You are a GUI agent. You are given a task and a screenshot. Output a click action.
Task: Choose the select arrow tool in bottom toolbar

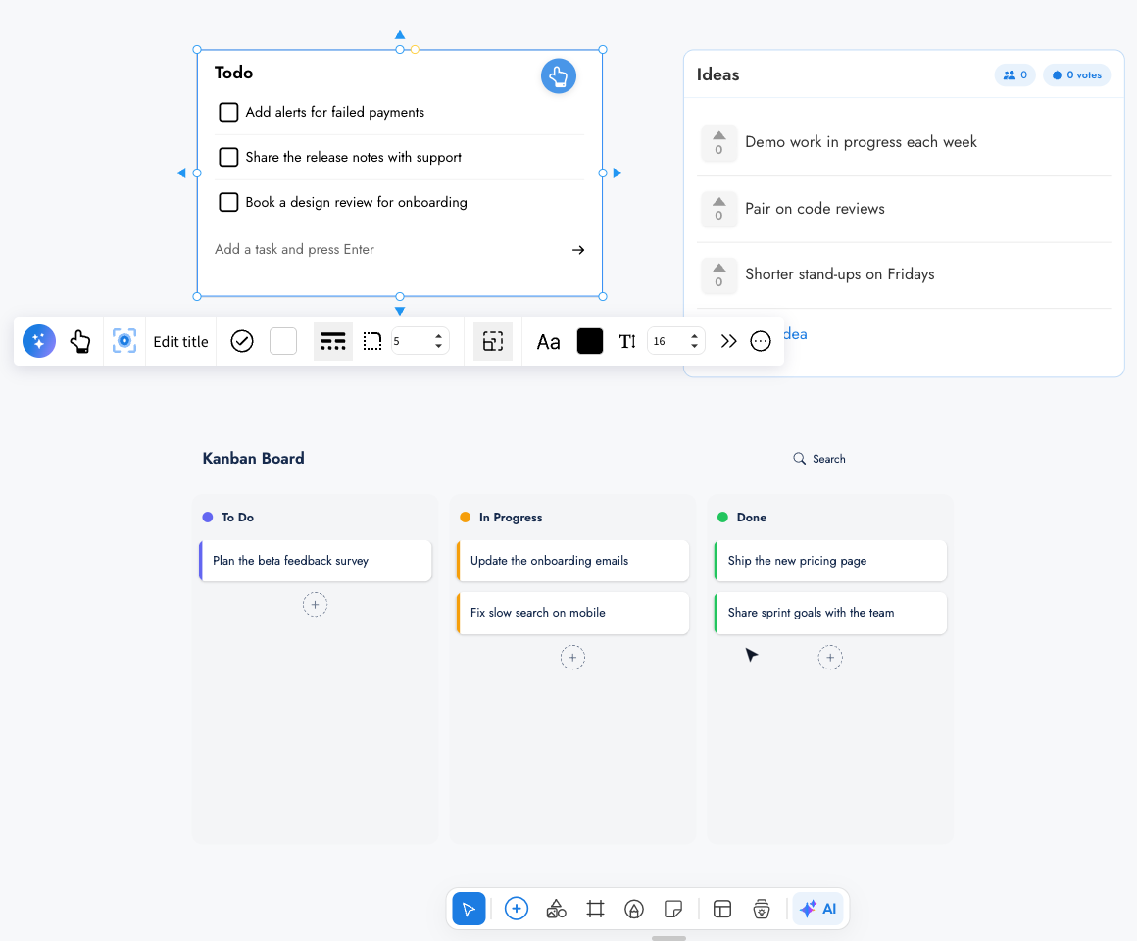click(x=470, y=909)
